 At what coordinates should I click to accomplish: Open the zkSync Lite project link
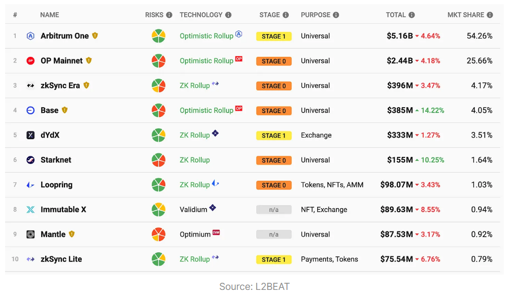[x=61, y=259]
